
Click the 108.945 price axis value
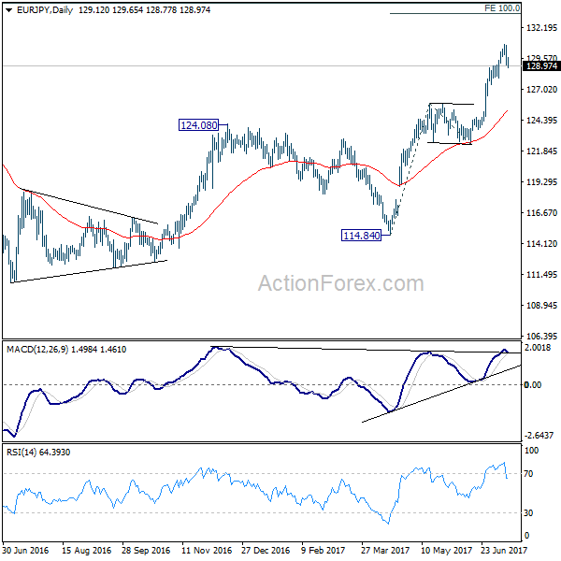[x=541, y=306]
